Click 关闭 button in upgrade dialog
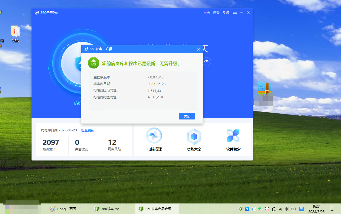Viewport: 341px width, 214px height. coord(187,116)
